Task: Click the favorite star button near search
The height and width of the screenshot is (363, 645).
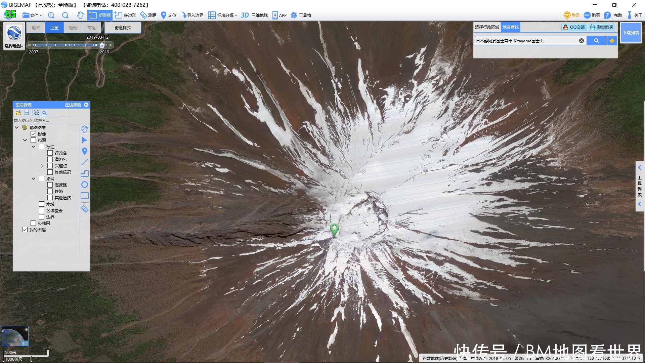Action: point(612,41)
